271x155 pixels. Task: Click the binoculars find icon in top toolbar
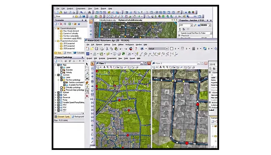(x=89, y=12)
